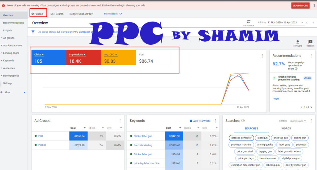Open the Switch View icon
Viewport: 317px width, 170px height.
249,22
